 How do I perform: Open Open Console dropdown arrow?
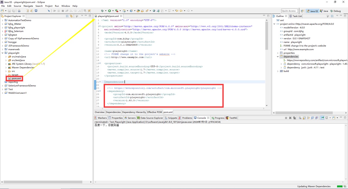click(x=337, y=118)
